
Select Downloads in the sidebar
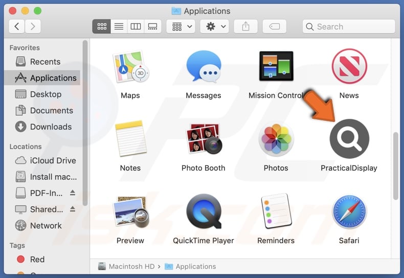pos(42,126)
